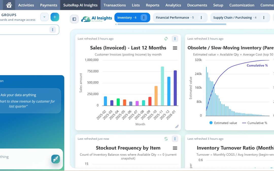Viewport: 274px width, 171px height.
Task: Click the rocket send icon near ask anything field
Action: pyautogui.click(x=56, y=159)
